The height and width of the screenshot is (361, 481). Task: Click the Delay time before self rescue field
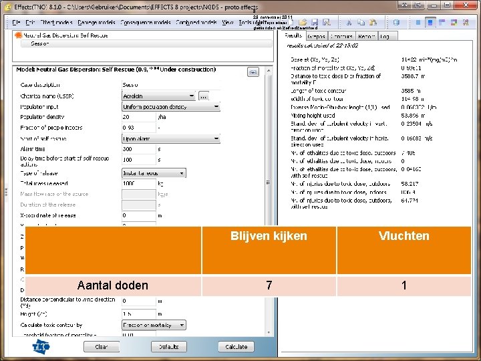[139, 160]
